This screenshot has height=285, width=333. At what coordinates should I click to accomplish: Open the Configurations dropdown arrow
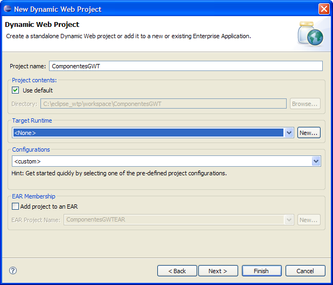click(316, 161)
